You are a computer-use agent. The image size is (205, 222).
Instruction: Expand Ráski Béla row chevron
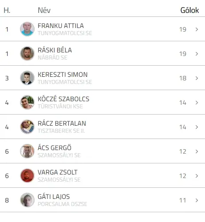197,54
